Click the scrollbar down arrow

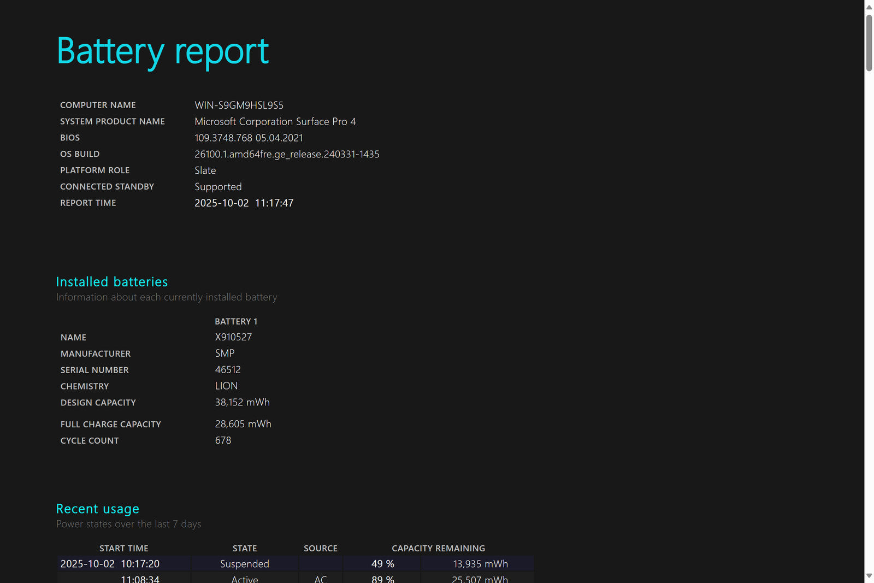(x=869, y=576)
